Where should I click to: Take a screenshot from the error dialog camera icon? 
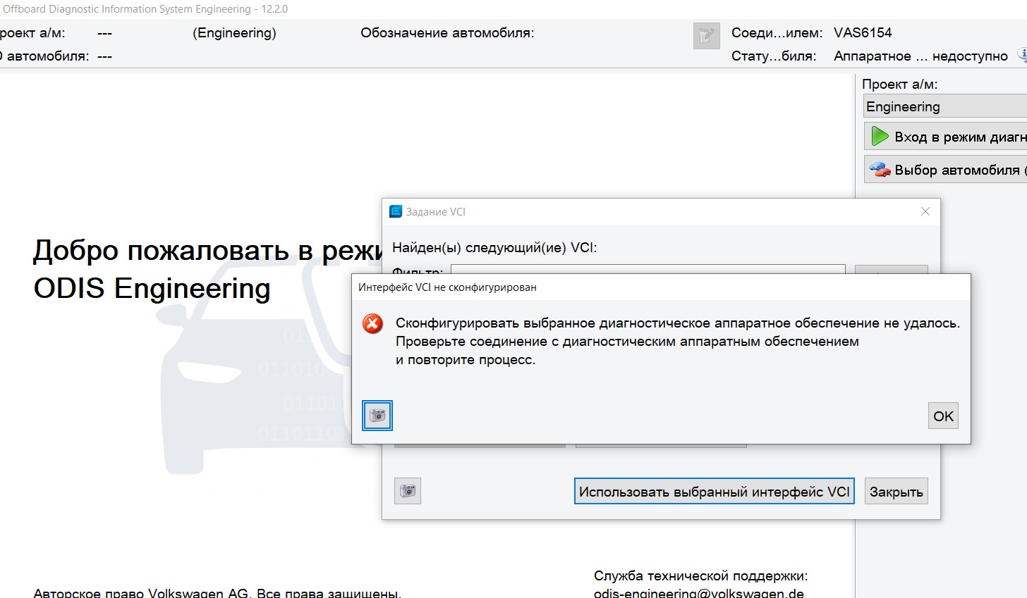point(377,416)
